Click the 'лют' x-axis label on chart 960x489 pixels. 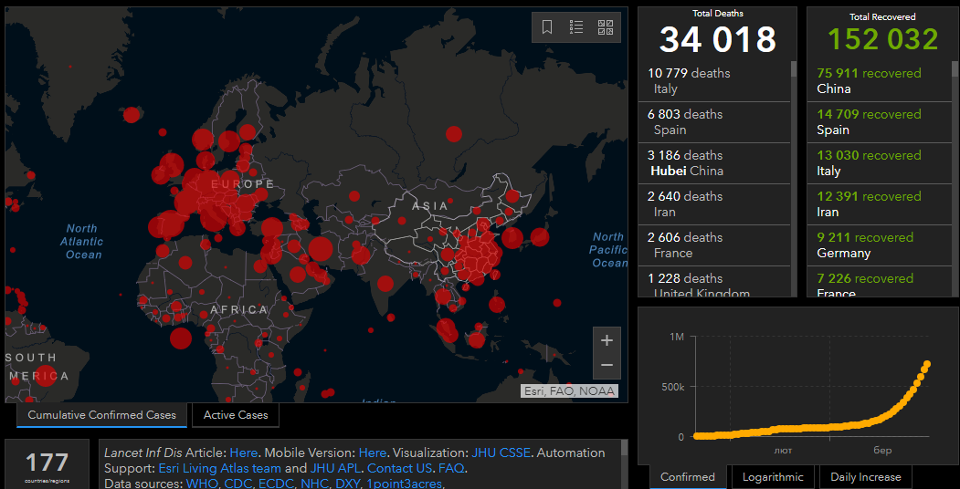click(x=783, y=451)
